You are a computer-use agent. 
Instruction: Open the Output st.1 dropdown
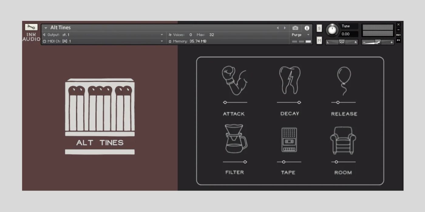click(x=162, y=35)
